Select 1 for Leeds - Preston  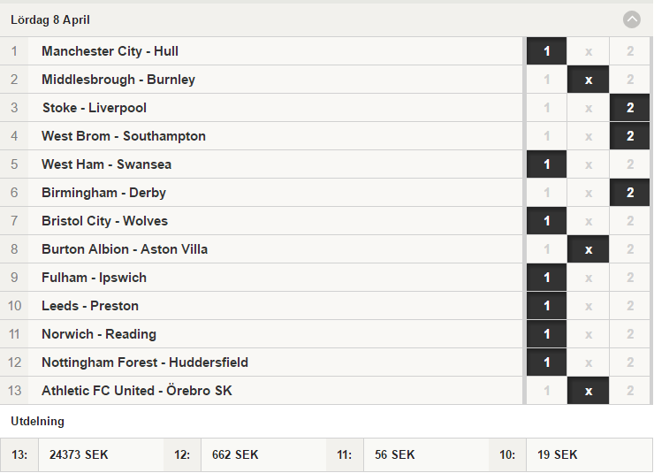pos(546,306)
